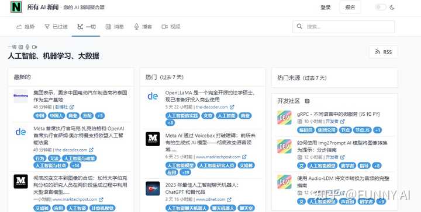Click the news icon beside 开发社区
Screen dimensions: 421x212
coord(308,101)
